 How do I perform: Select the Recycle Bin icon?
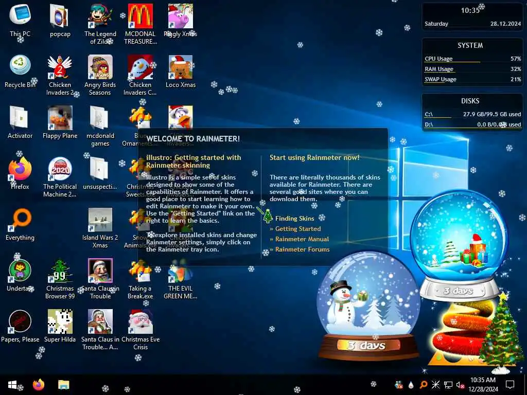coord(20,71)
